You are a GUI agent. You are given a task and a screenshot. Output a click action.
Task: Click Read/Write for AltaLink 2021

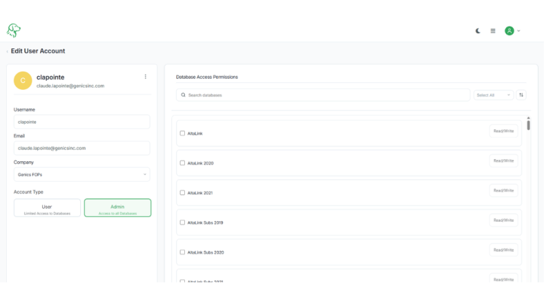tap(503, 190)
